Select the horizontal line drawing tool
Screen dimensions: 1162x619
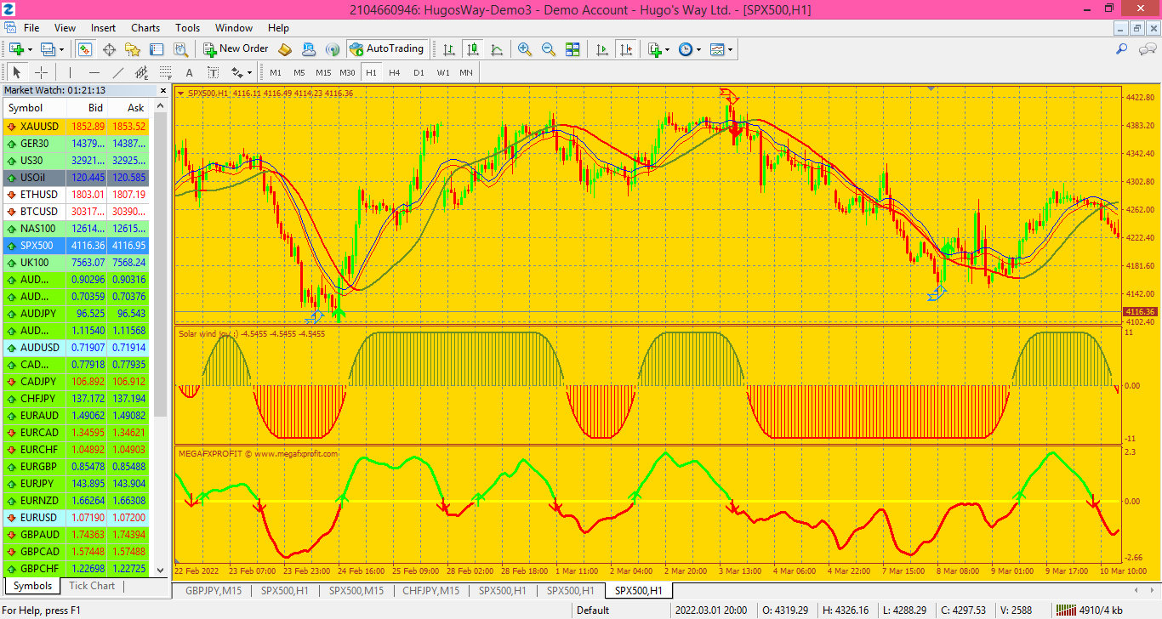tap(94, 71)
